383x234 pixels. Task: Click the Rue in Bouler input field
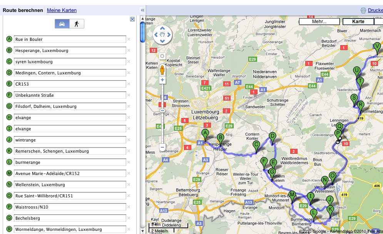coord(70,39)
